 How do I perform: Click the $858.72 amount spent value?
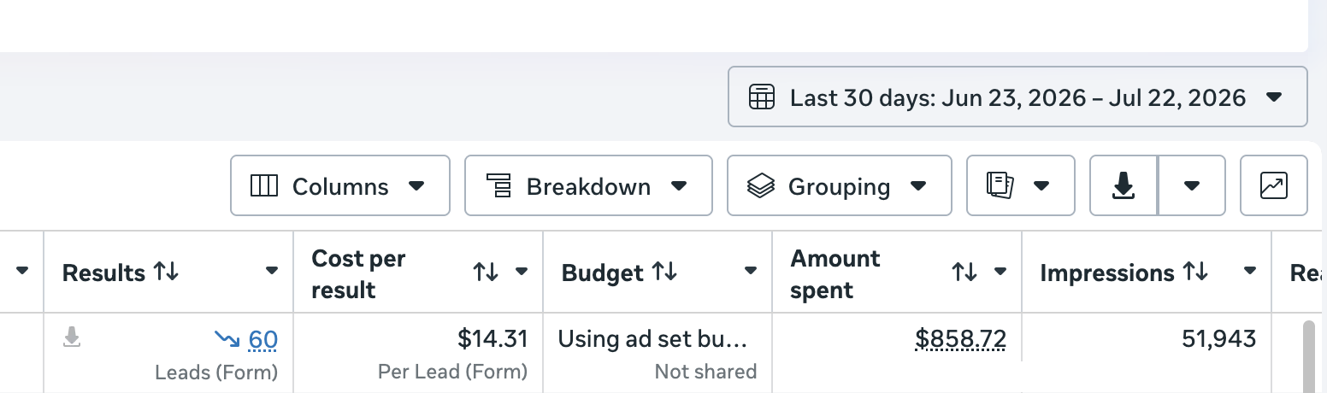[960, 340]
